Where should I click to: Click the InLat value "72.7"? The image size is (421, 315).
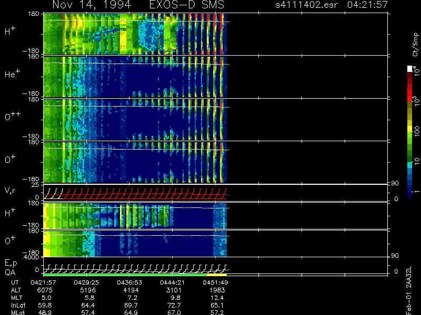pos(174,305)
